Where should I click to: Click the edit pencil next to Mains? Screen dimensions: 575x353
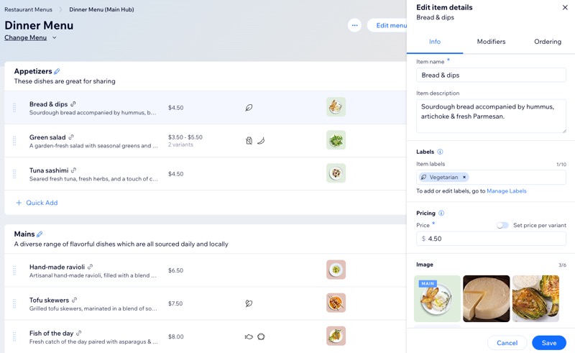40,234
